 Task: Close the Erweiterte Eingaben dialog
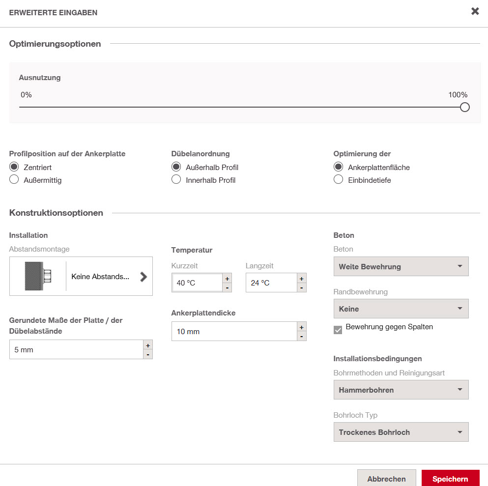(475, 11)
